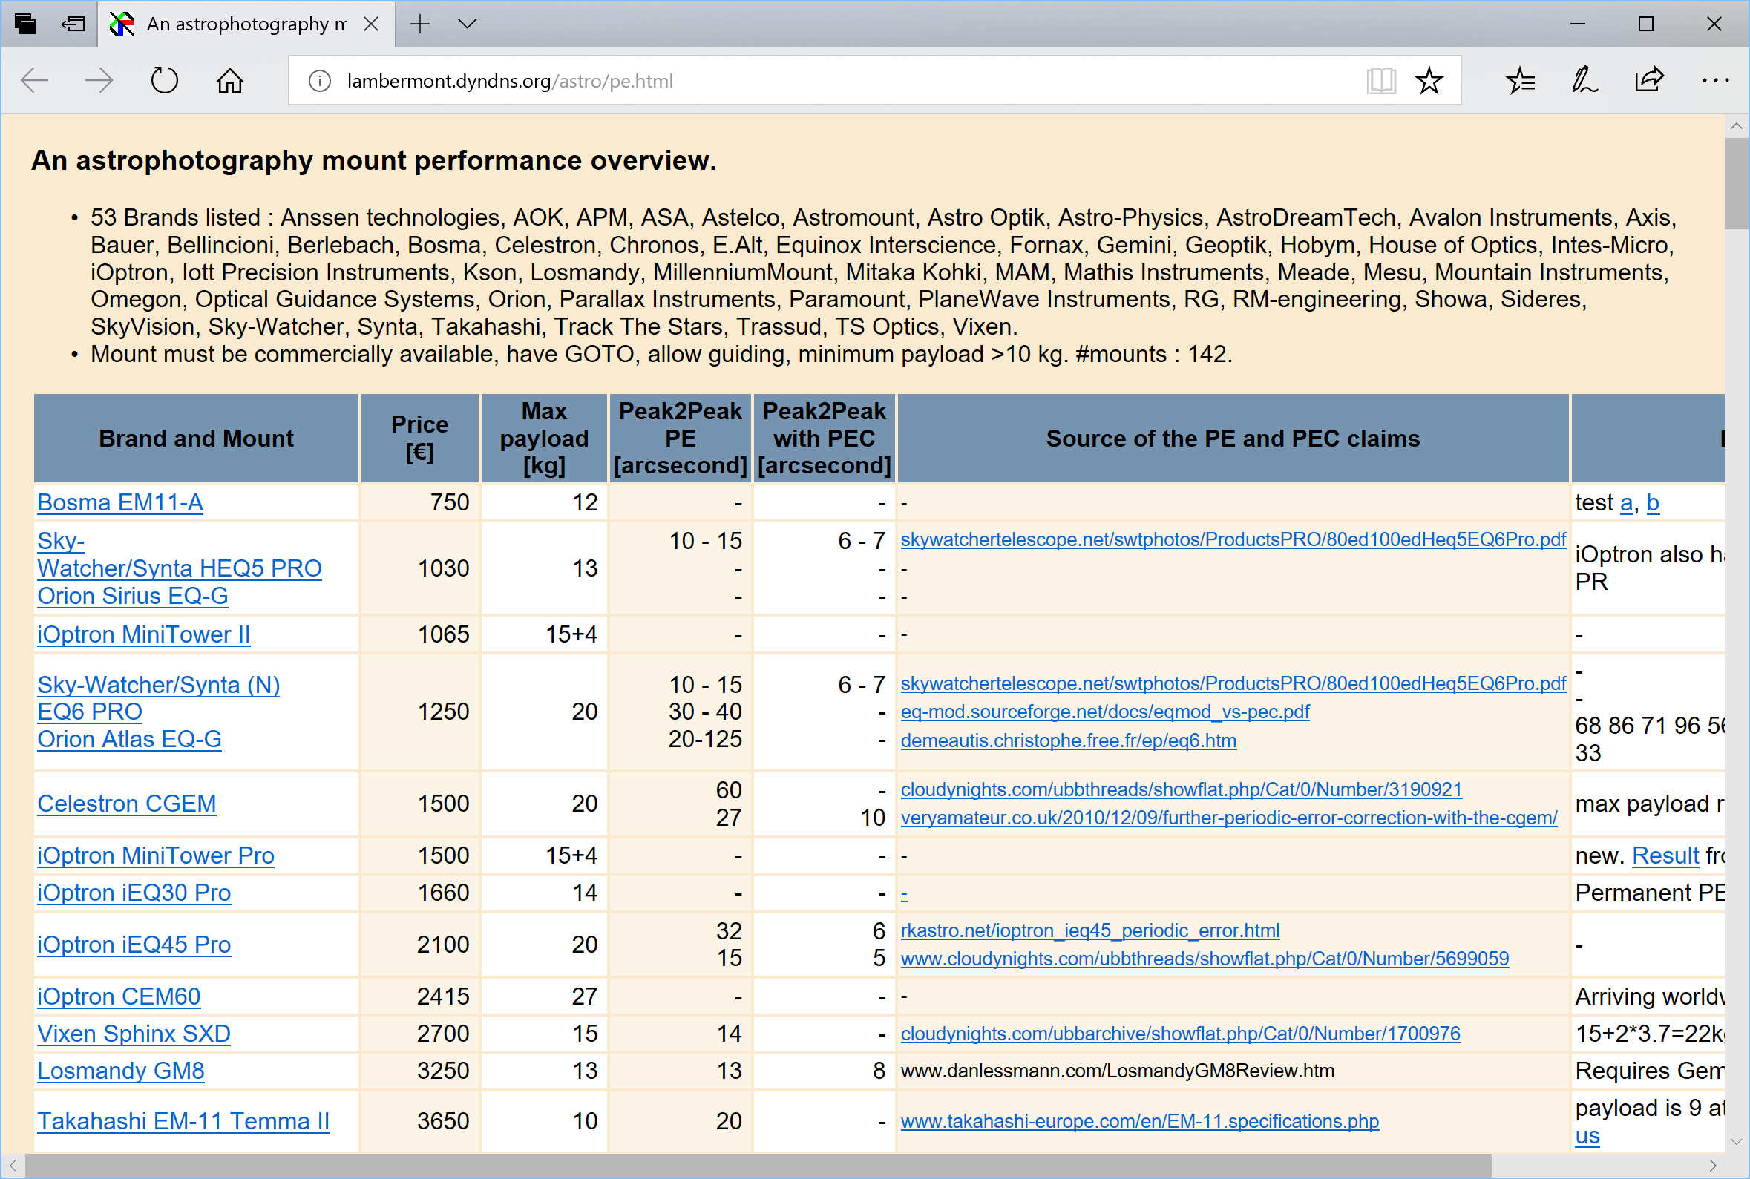The height and width of the screenshot is (1179, 1750).
Task: Open the iOptron CEM60 link
Action: pyautogui.click(x=119, y=996)
